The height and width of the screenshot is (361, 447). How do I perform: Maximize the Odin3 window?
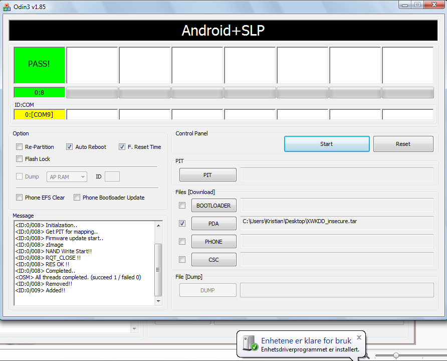click(417, 5)
